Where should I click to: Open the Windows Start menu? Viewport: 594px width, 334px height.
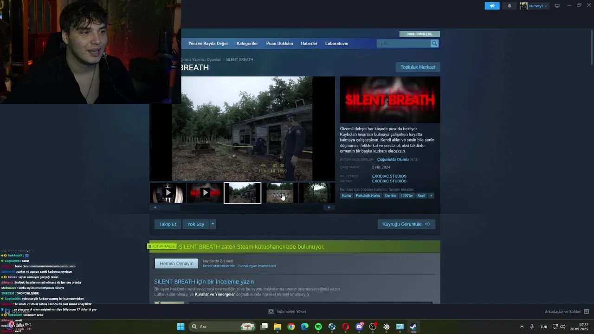(x=181, y=327)
